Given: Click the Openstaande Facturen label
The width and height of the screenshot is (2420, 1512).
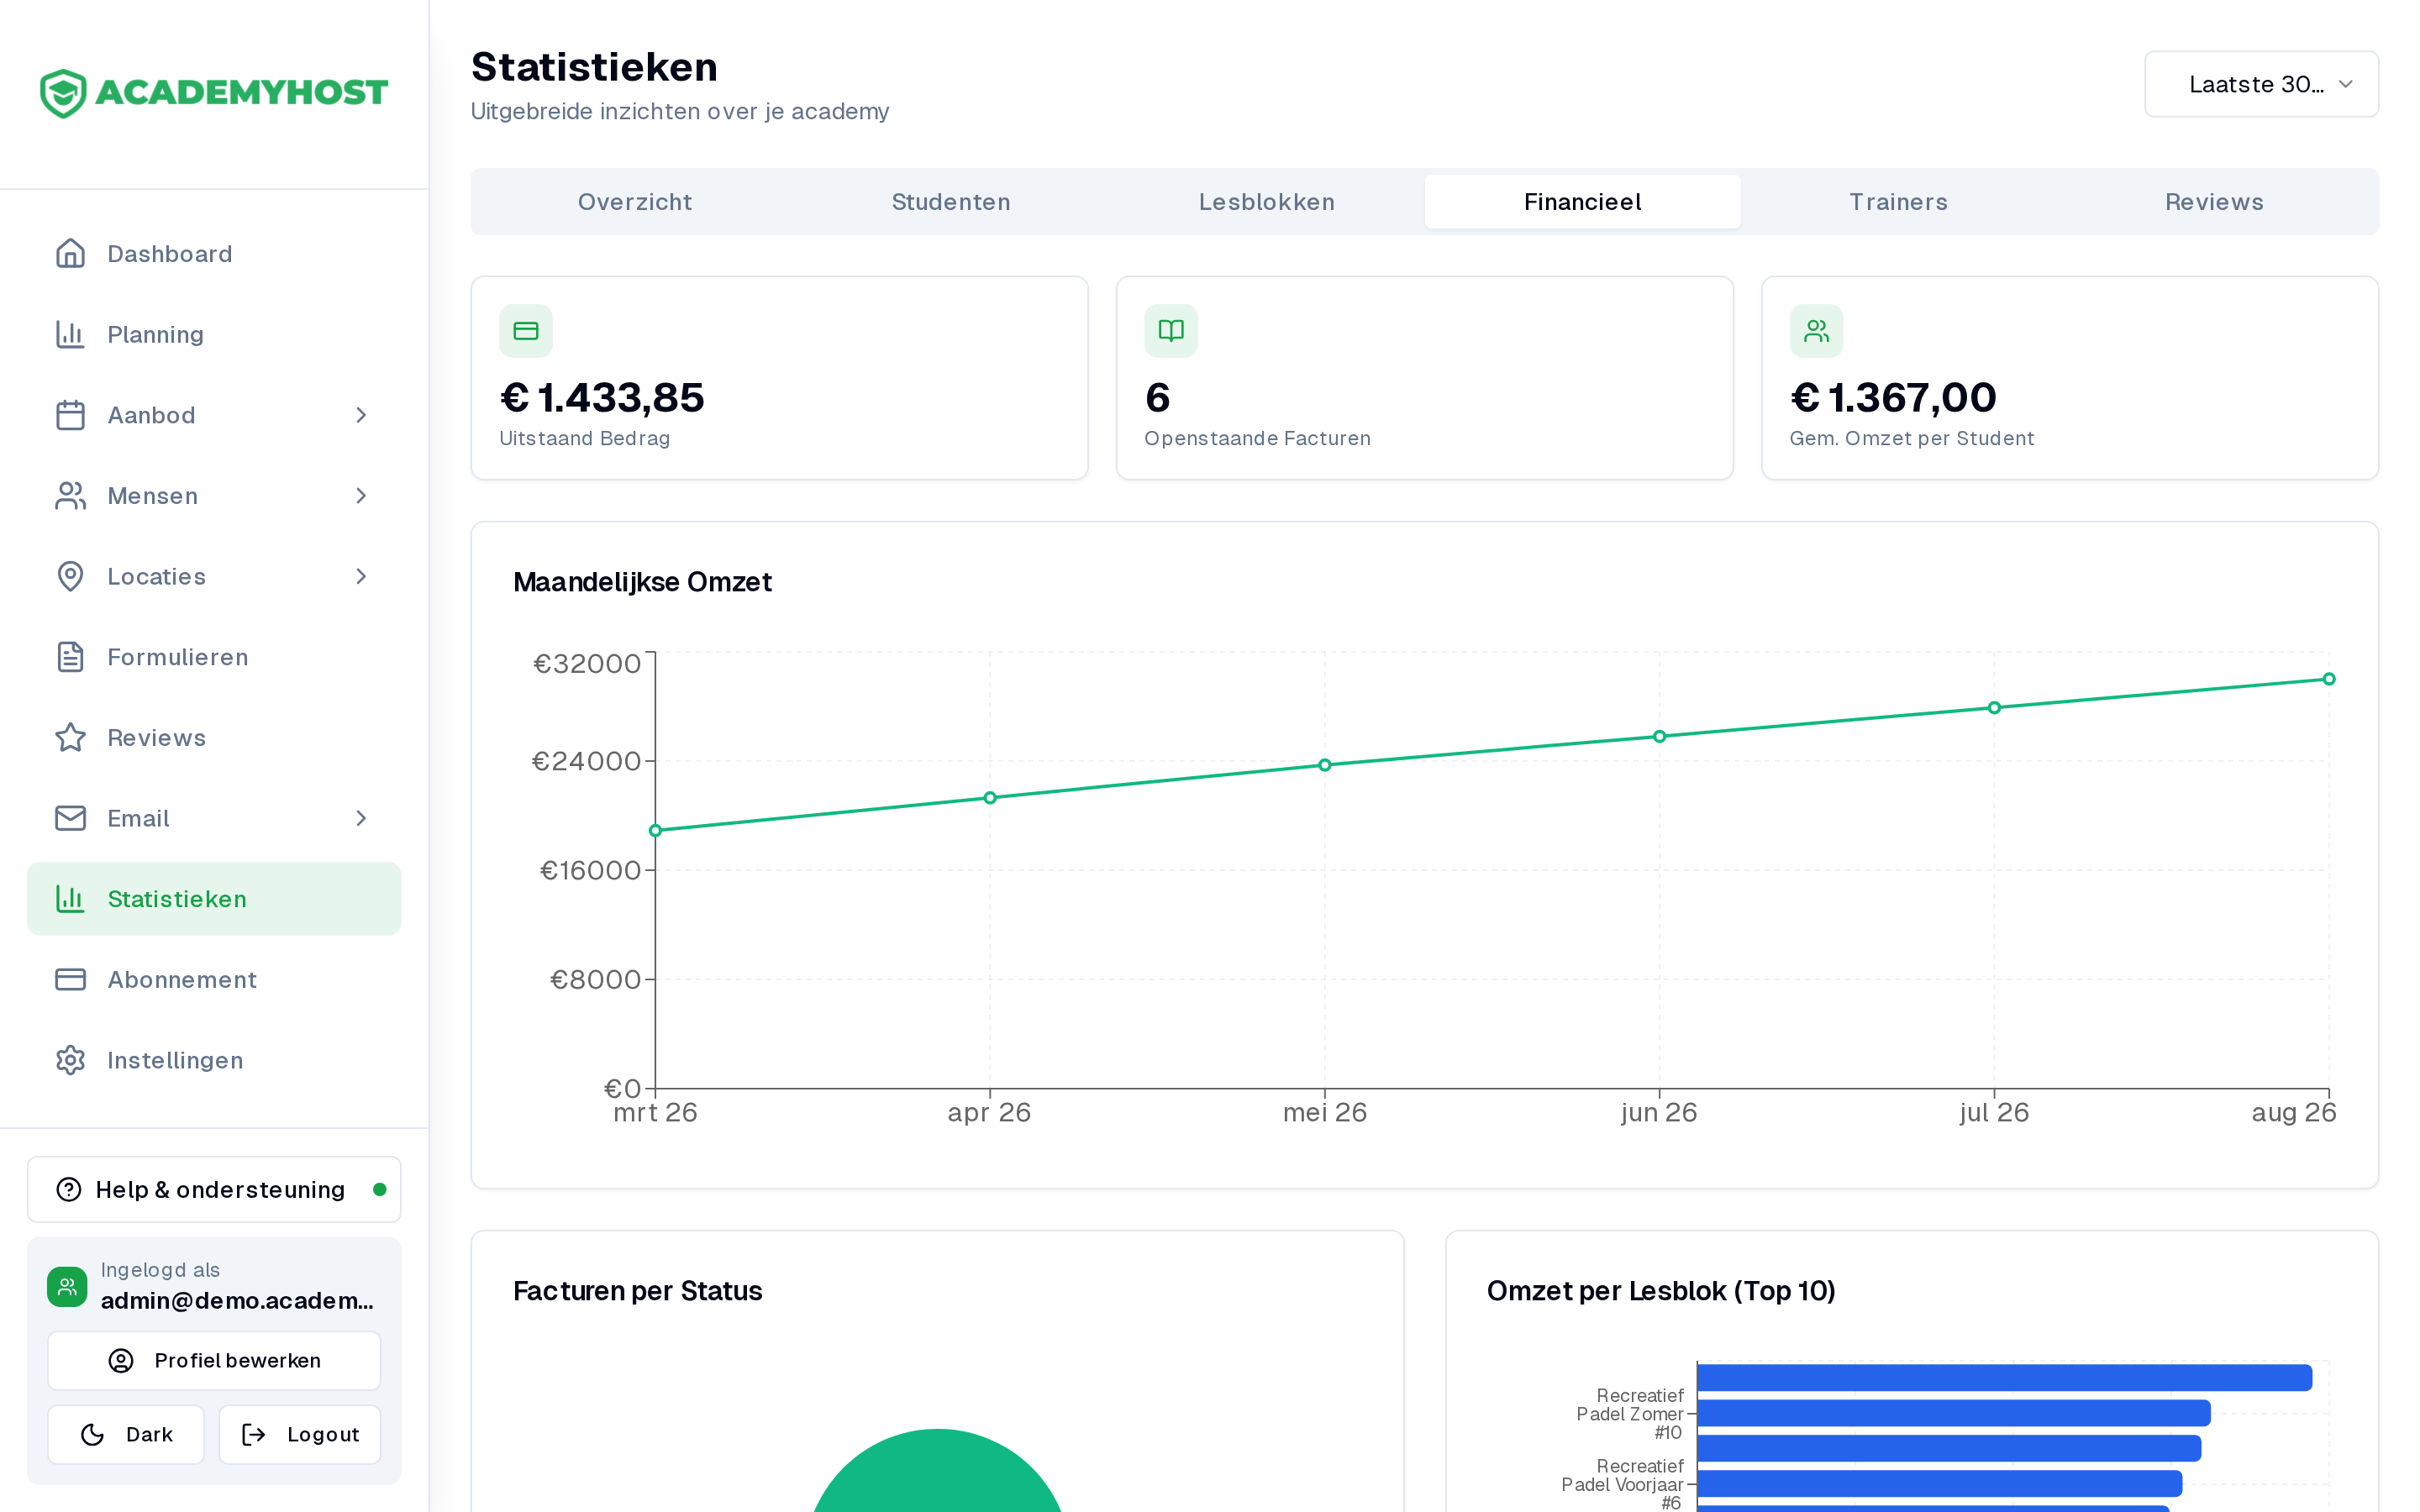Looking at the screenshot, I should point(1257,438).
